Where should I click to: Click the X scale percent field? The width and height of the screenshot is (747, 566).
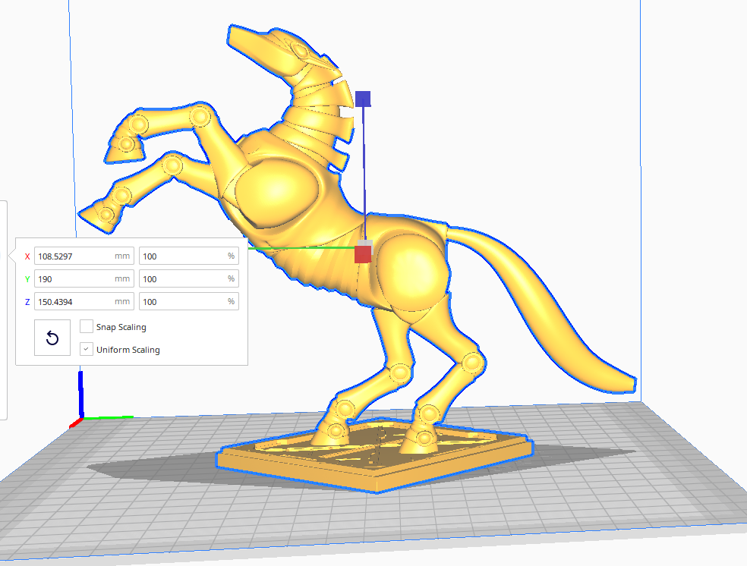click(x=189, y=256)
